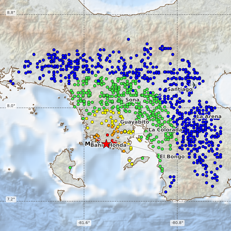Viewport: 231px width, 231px height.
Task: Click the -81.6° longitude axis label
Action: coord(84,223)
